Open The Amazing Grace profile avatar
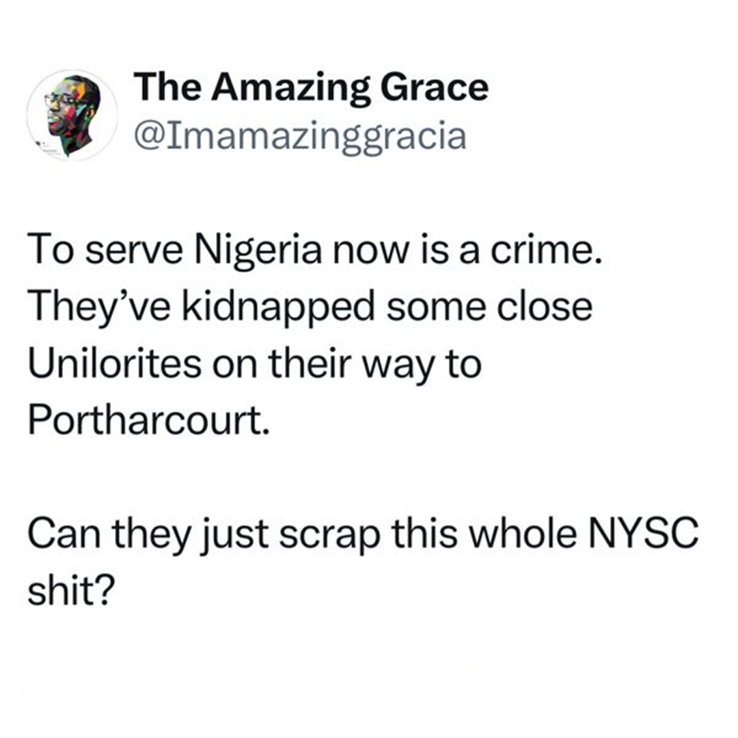This screenshot has width=738, height=738. (72, 115)
